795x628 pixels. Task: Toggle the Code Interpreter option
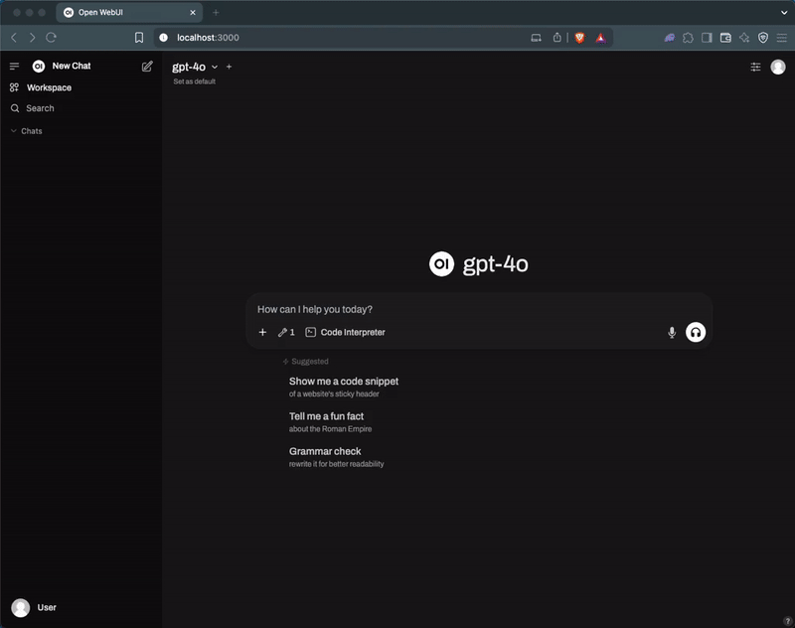click(x=345, y=333)
